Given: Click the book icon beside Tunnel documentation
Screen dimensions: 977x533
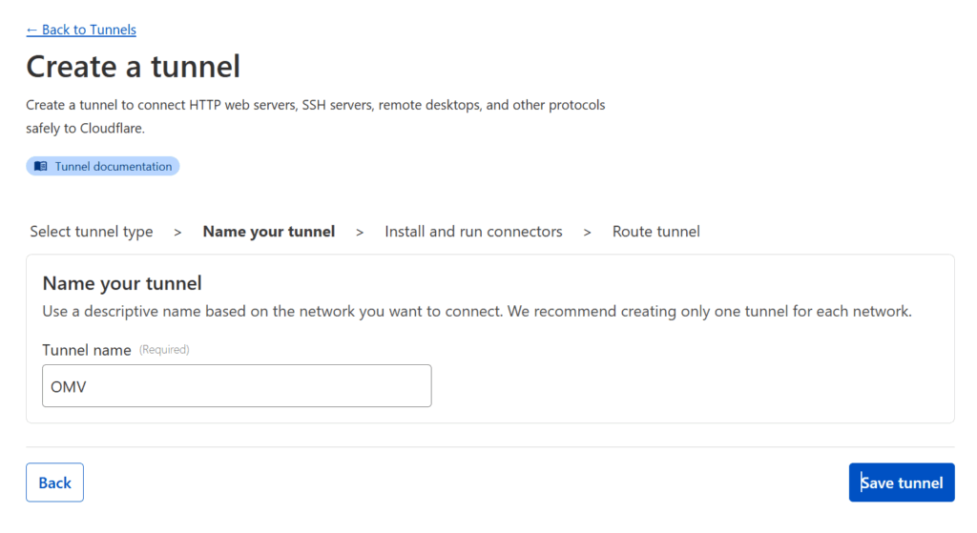Looking at the screenshot, I should pyautogui.click(x=40, y=166).
